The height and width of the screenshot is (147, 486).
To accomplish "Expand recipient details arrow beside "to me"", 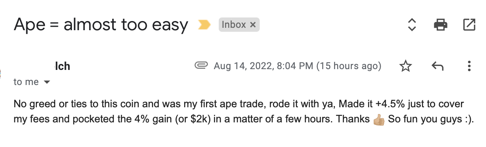I will [x=47, y=82].
